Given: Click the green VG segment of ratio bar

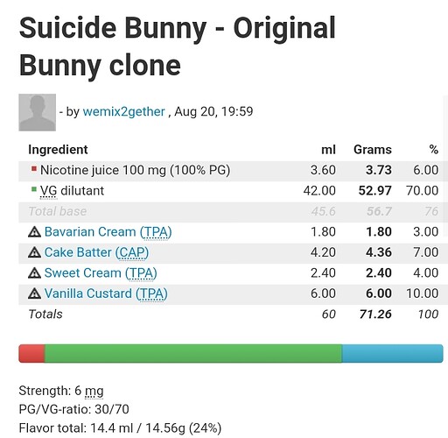Looking at the screenshot, I should 193,354.
